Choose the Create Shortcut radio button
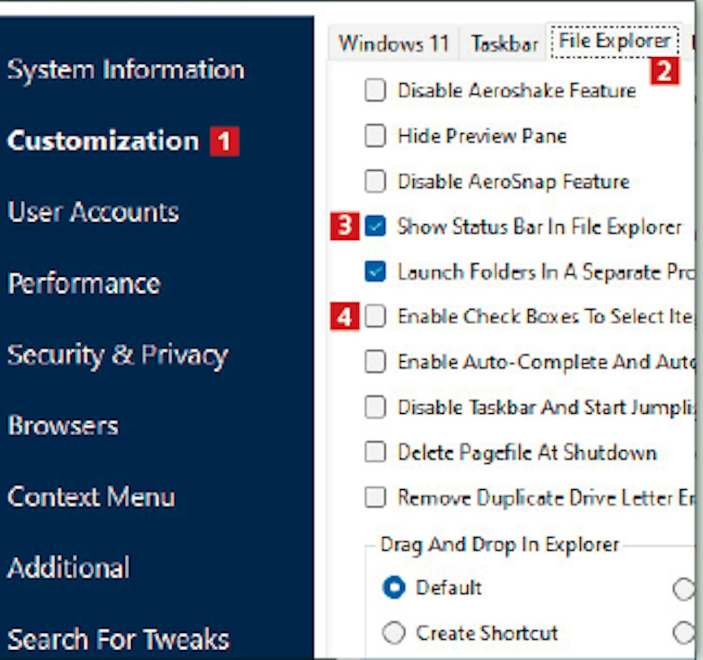Screen dimensions: 703x660 click(394, 633)
